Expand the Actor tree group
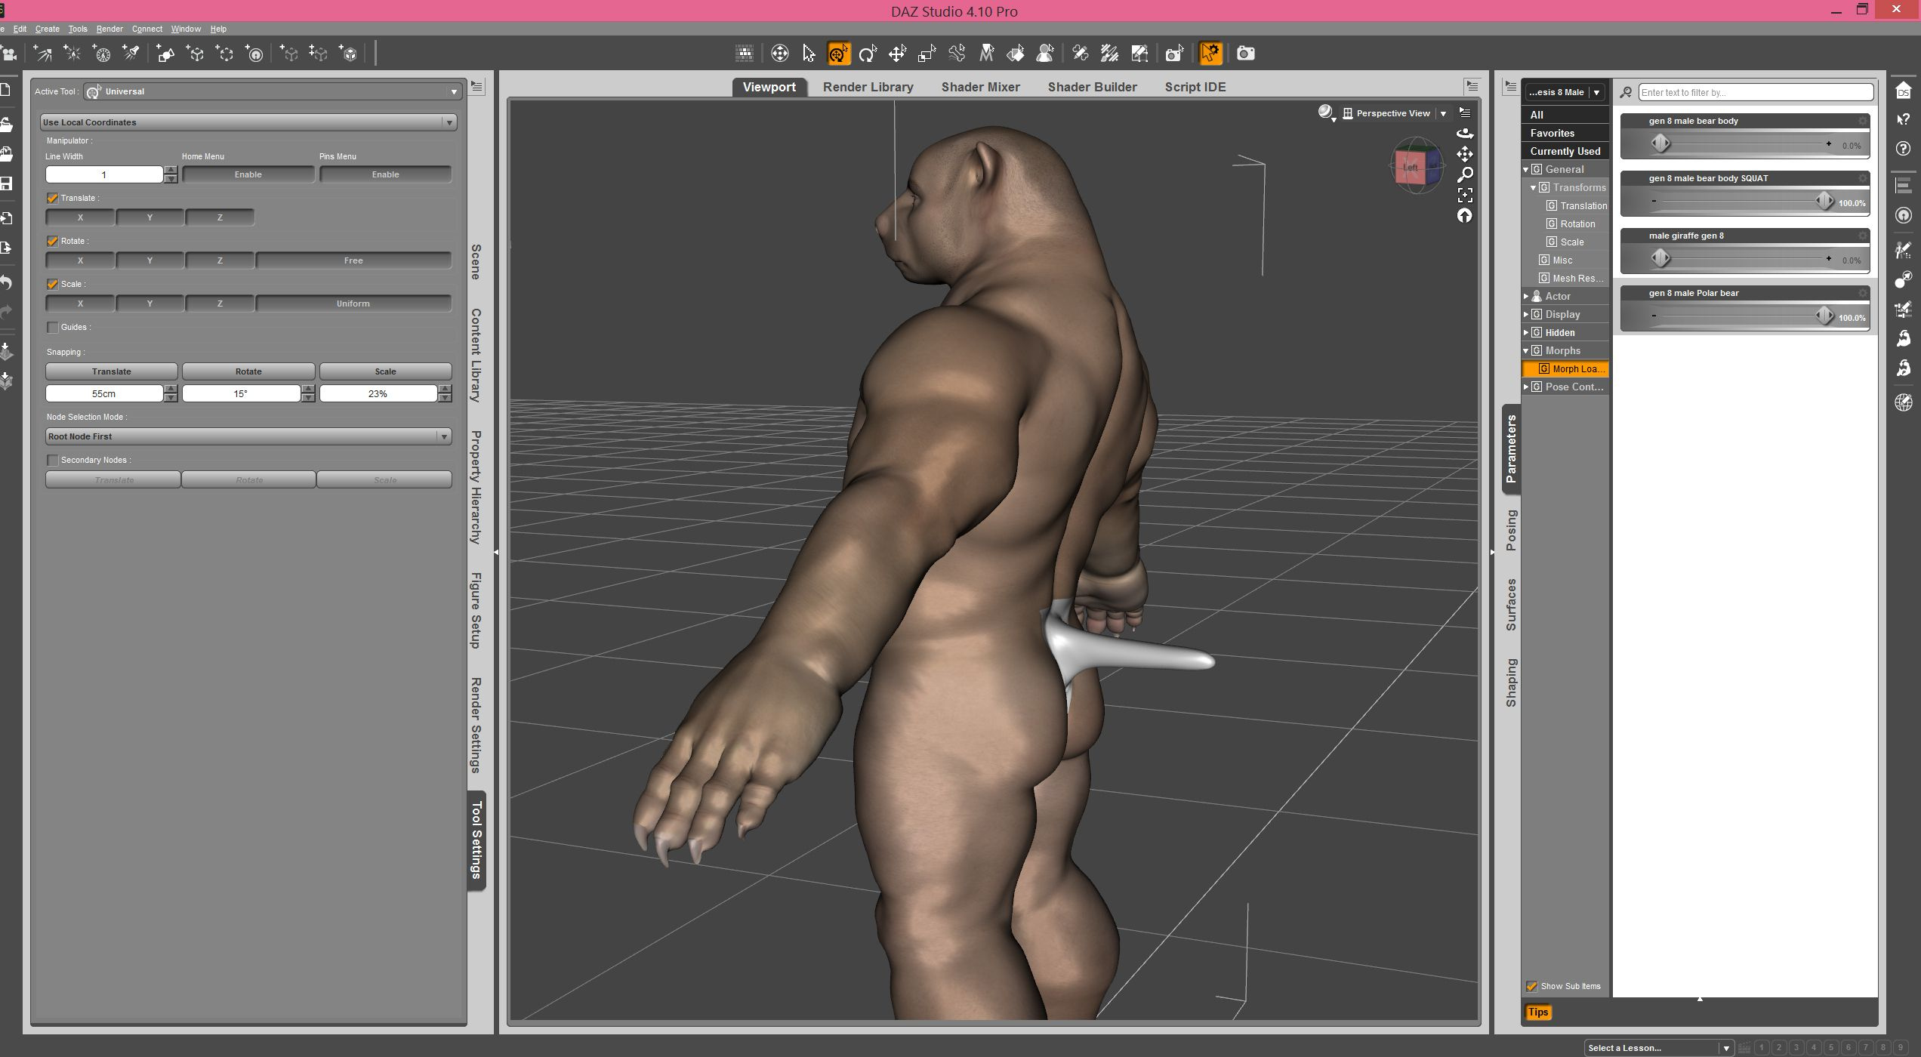The width and height of the screenshot is (1921, 1057). (x=1526, y=296)
